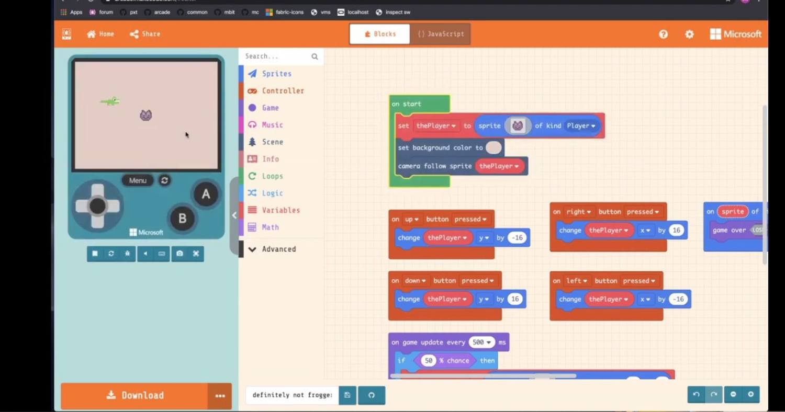Open the Music block category
The width and height of the screenshot is (785, 412).
[282, 125]
